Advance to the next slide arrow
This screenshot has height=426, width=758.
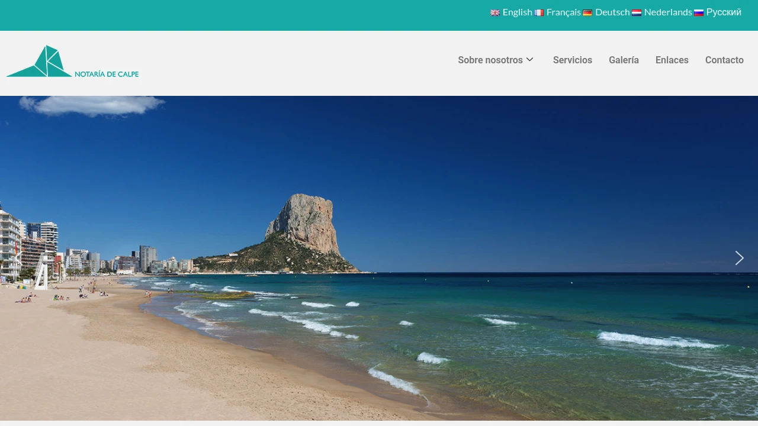tap(739, 258)
